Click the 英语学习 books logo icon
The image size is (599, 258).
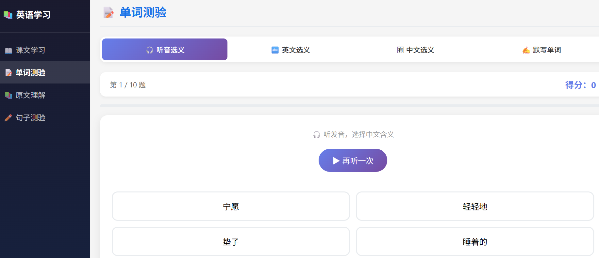[x=8, y=15]
